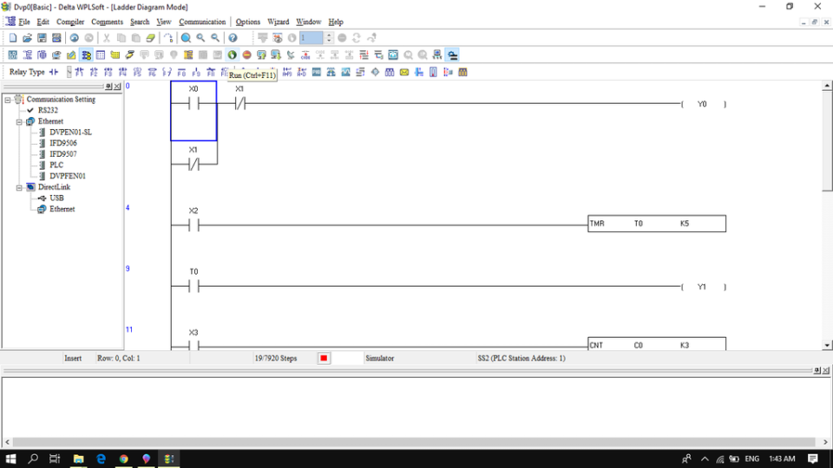Collapse the Ethernet tree node

(x=19, y=121)
